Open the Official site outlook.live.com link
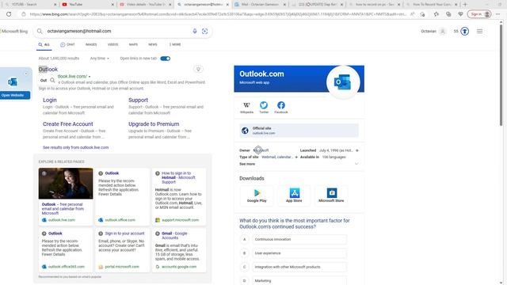The image size is (507, 285). (x=299, y=131)
